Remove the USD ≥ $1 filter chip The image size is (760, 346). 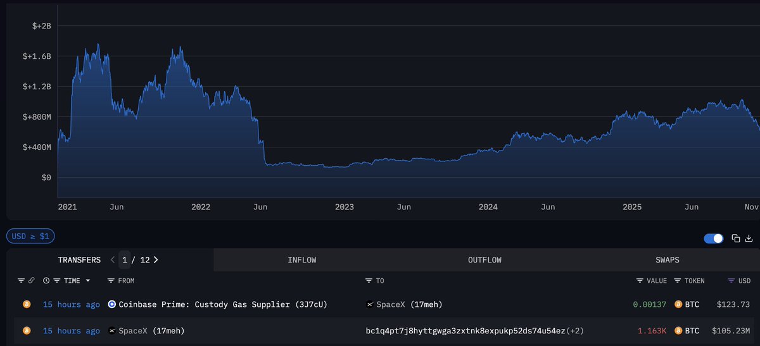pos(31,237)
